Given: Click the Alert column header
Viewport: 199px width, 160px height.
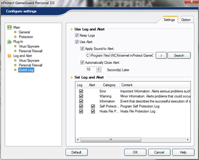Looking at the screenshot, I should tap(93, 85).
